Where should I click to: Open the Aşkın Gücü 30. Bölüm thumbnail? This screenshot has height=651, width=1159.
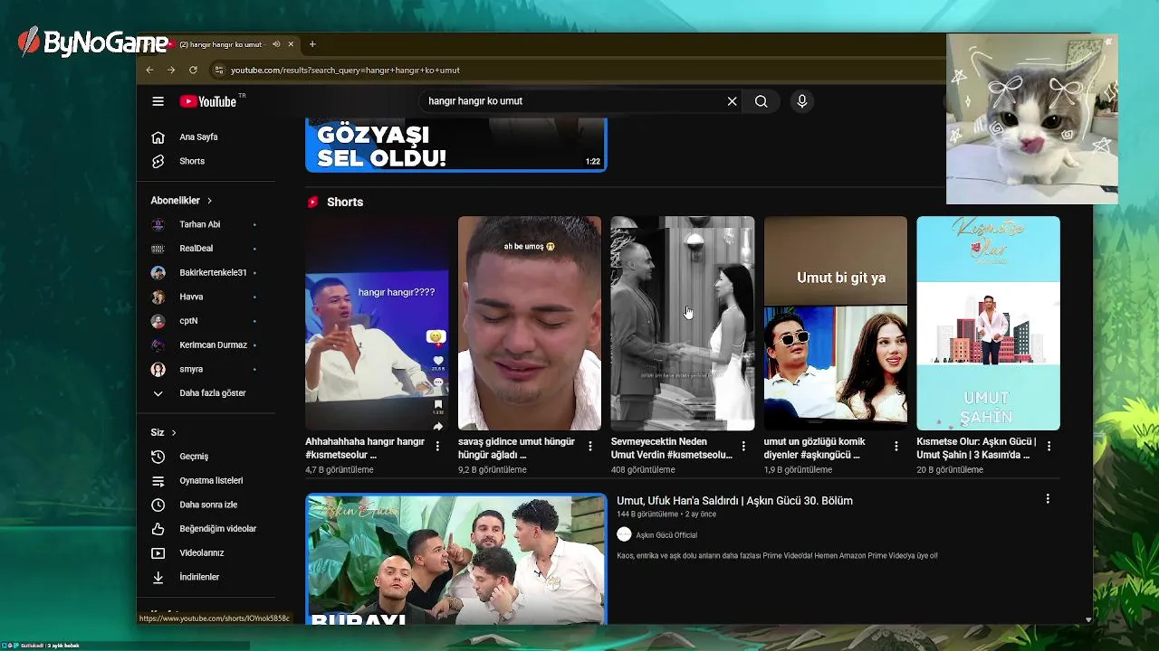(x=455, y=559)
